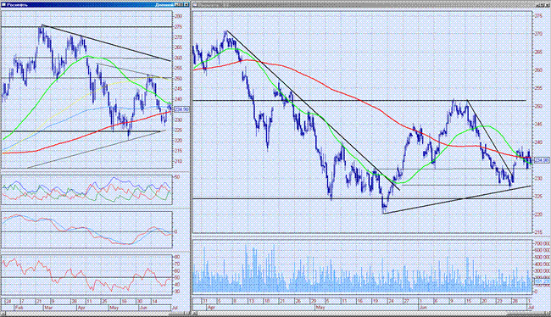Click the left chart window's title bar icon

point(3,4)
